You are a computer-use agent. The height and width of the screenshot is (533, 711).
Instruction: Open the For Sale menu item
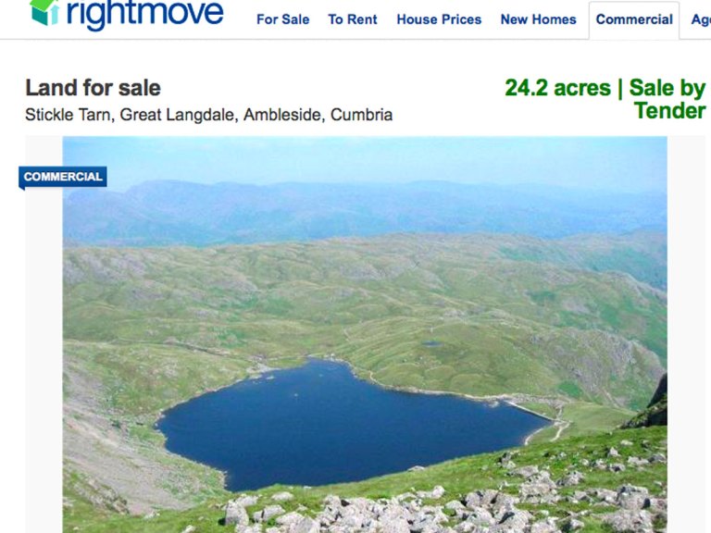coord(282,19)
